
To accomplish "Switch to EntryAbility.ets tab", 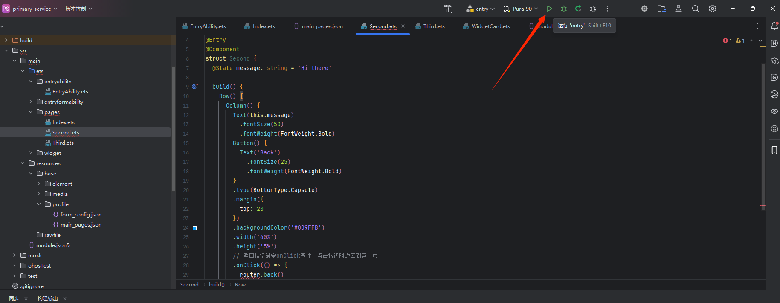I will point(204,26).
